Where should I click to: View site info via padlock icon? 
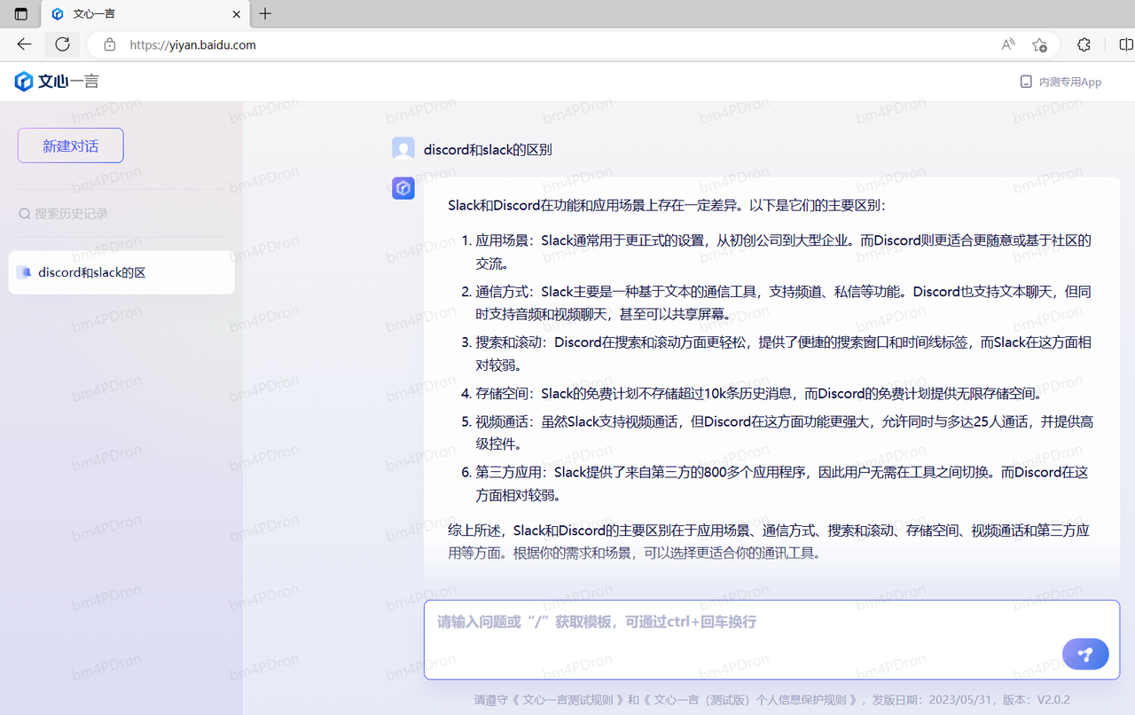[x=110, y=44]
